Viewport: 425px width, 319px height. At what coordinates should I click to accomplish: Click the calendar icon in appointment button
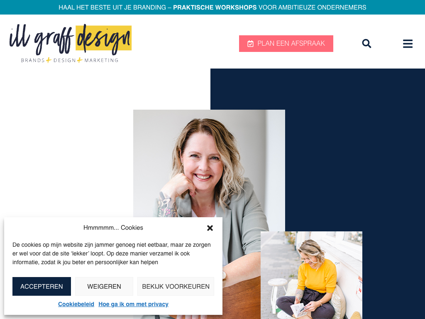[x=250, y=44]
